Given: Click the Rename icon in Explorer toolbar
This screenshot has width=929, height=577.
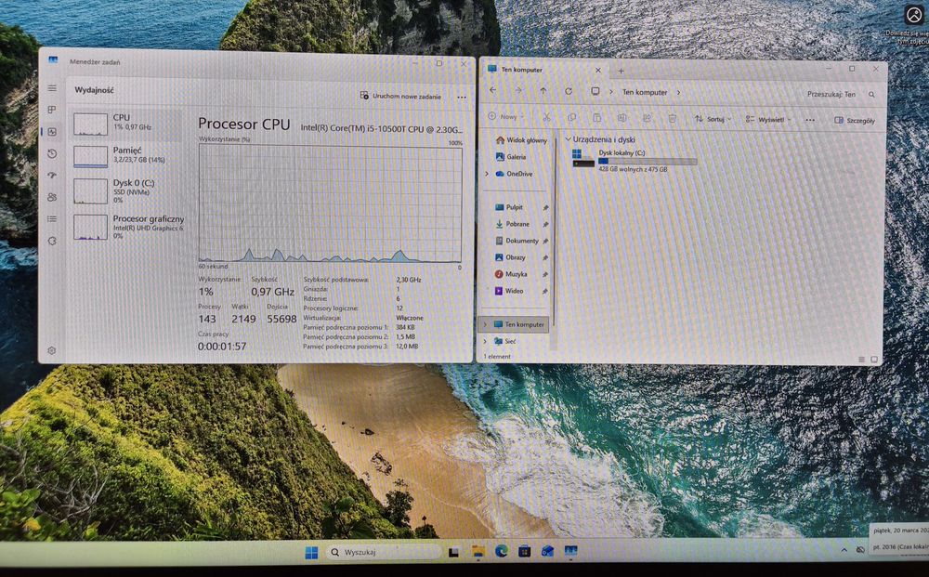Looking at the screenshot, I should point(622,118).
